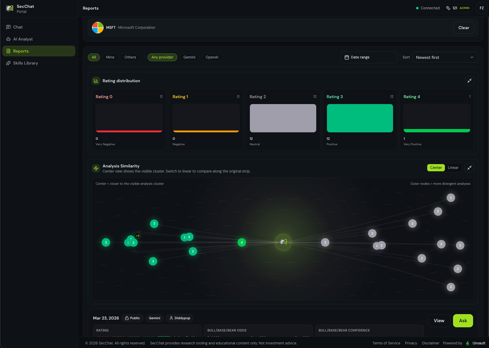The width and height of the screenshot is (489, 348).
Task: Select the All reports tab
Action: click(x=94, y=57)
